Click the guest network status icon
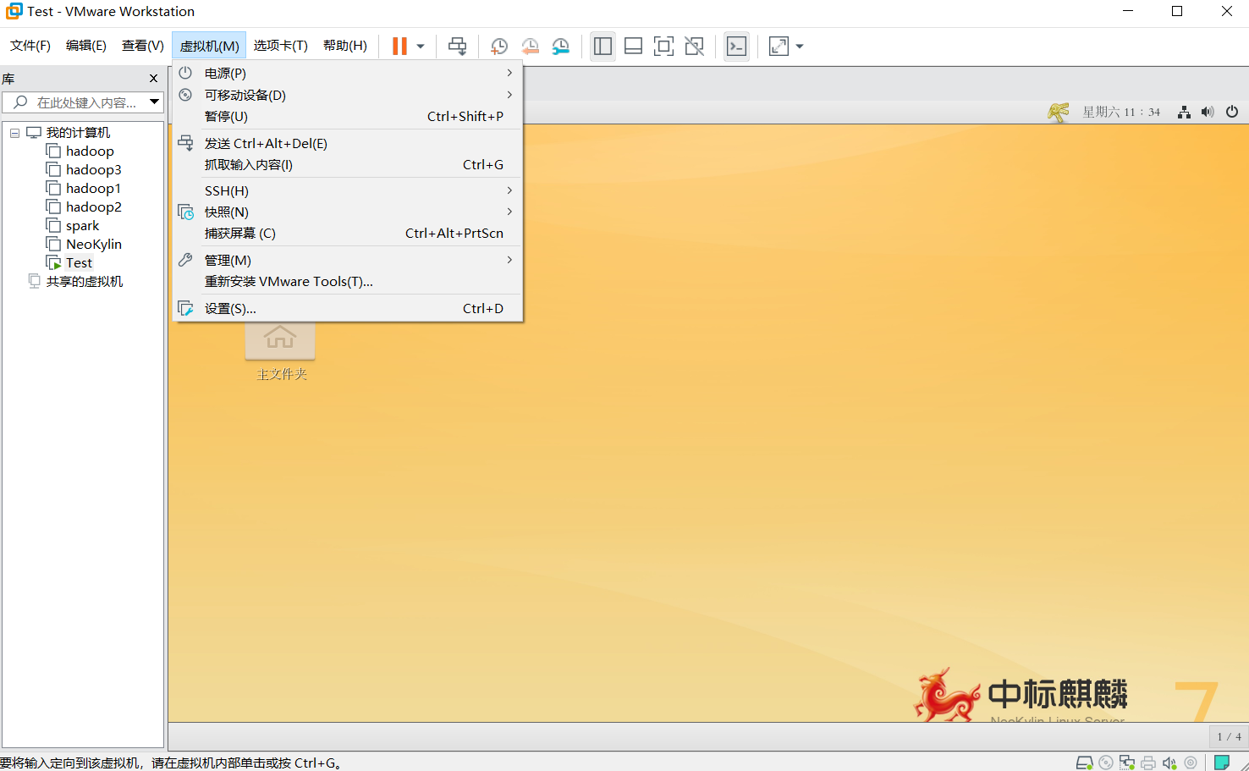Image resolution: width=1249 pixels, height=771 pixels. click(1184, 112)
